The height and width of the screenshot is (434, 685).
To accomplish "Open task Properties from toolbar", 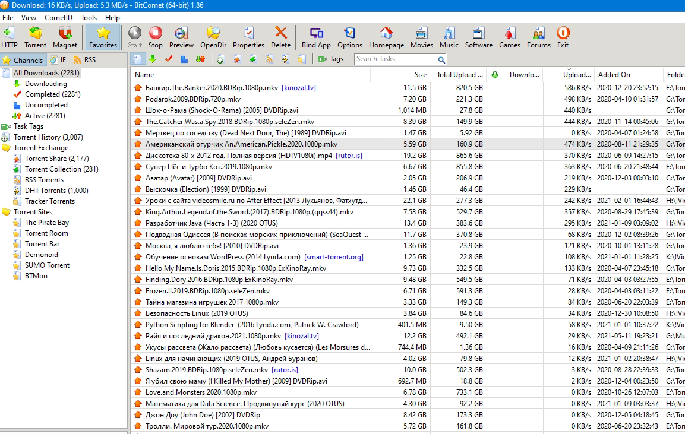I will coord(248,37).
